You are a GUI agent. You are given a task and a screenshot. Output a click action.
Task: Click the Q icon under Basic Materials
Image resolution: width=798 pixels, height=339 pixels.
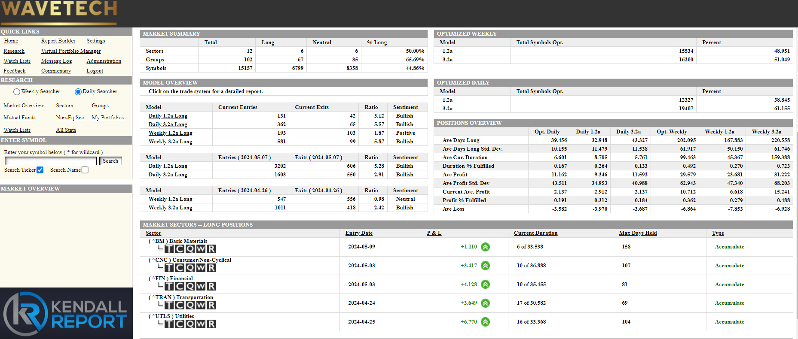[190, 249]
